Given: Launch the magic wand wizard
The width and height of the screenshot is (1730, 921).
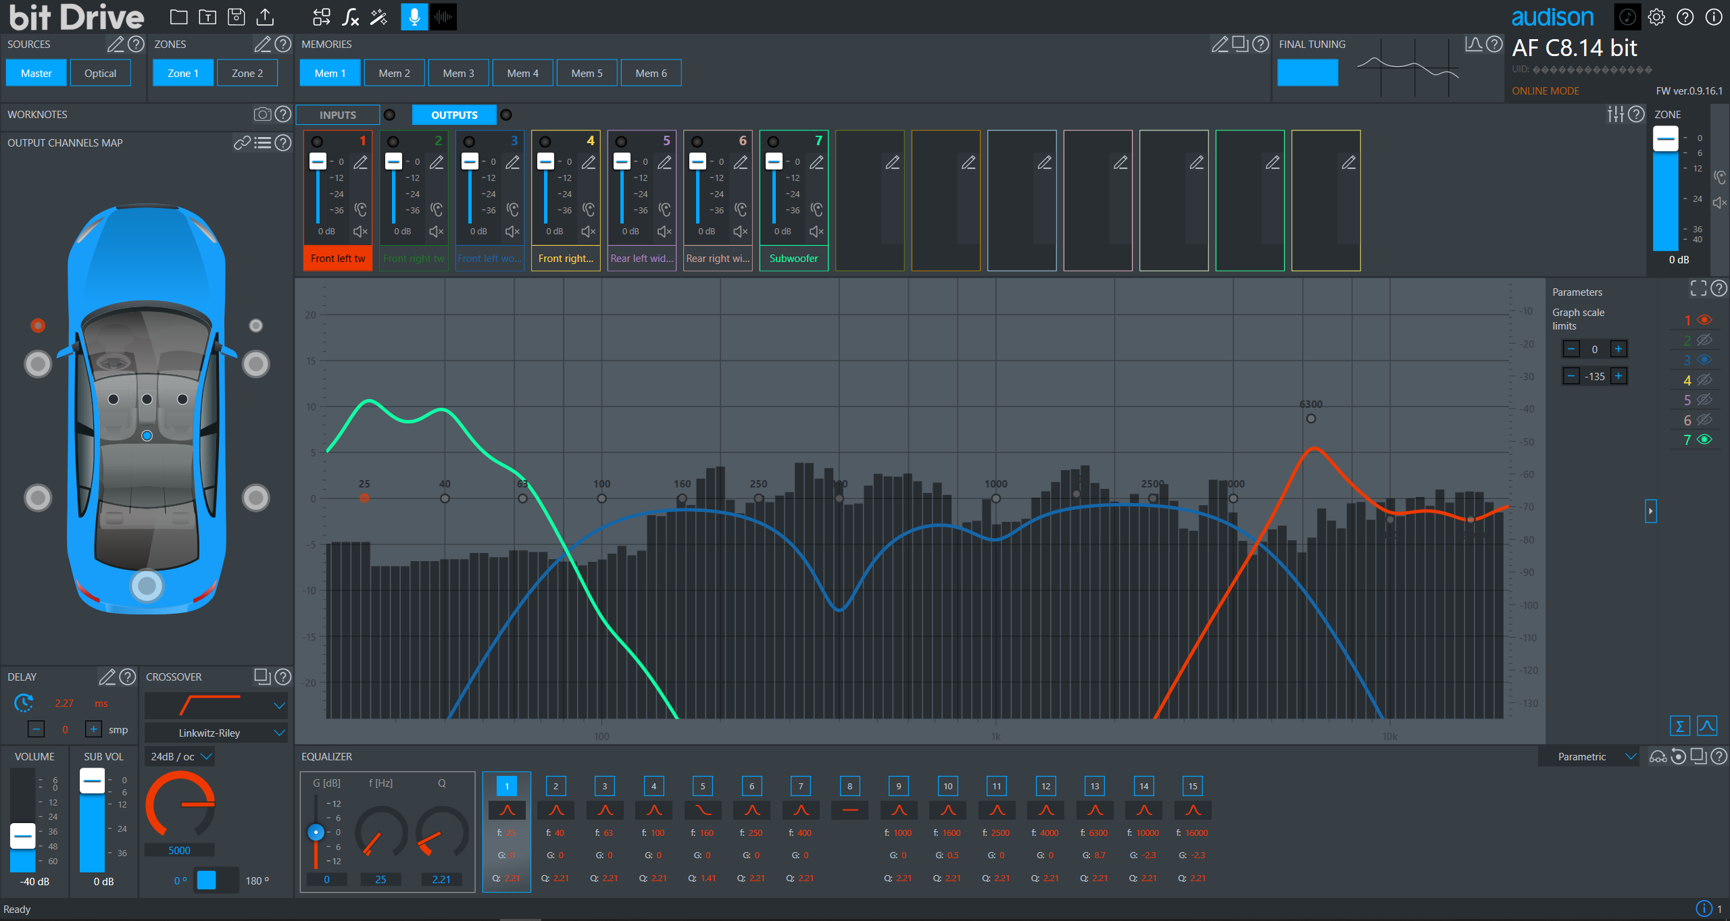Looking at the screenshot, I should click(378, 17).
